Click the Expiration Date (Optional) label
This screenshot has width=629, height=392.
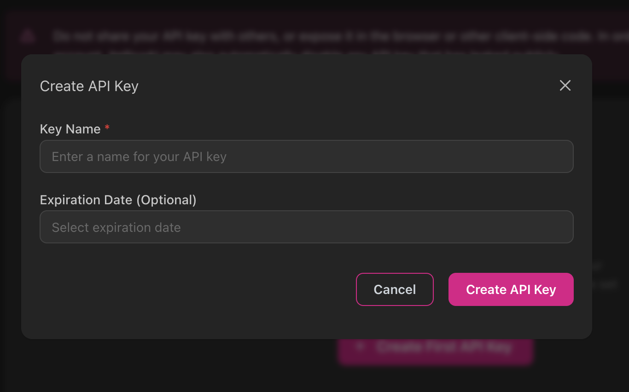tap(118, 200)
